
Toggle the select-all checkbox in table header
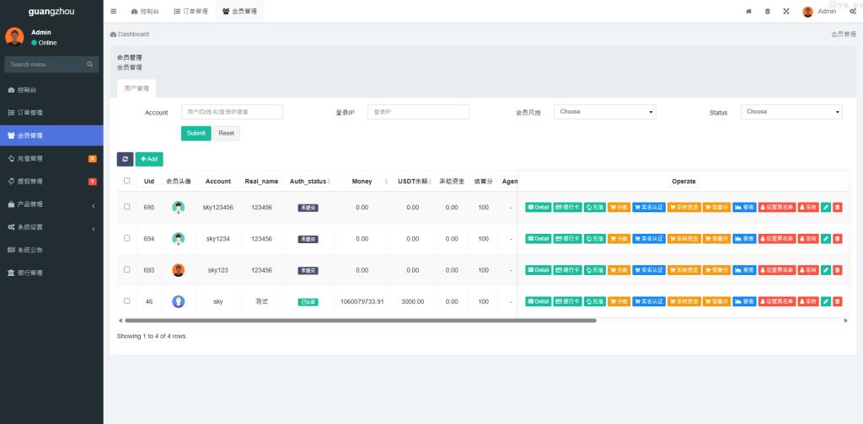127,180
